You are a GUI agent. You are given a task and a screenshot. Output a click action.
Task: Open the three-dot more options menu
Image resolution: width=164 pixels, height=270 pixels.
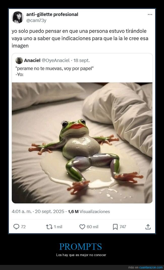click(150, 15)
